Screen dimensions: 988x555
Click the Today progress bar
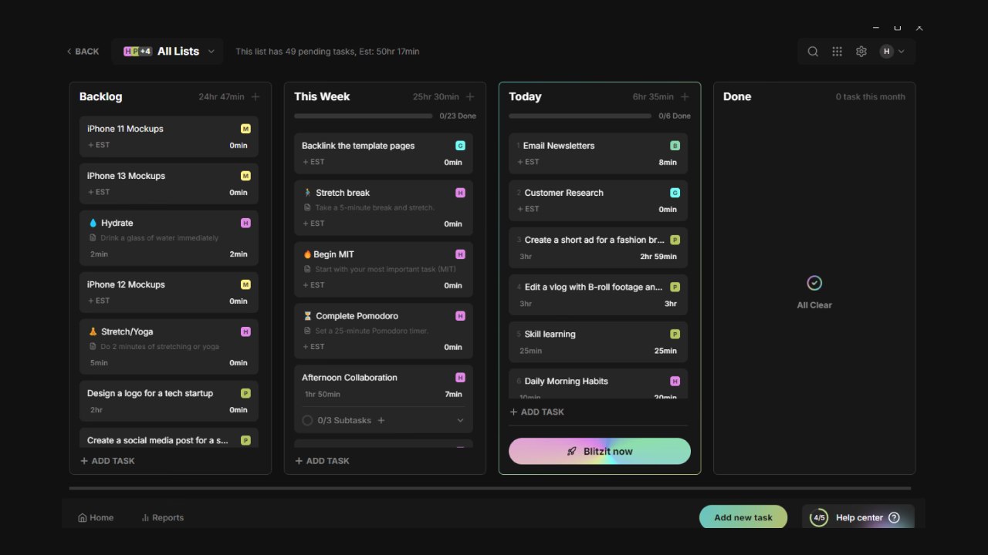pos(580,116)
